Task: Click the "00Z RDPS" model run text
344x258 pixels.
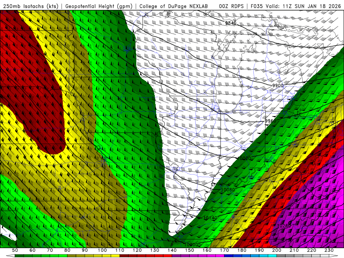Action: [231, 6]
